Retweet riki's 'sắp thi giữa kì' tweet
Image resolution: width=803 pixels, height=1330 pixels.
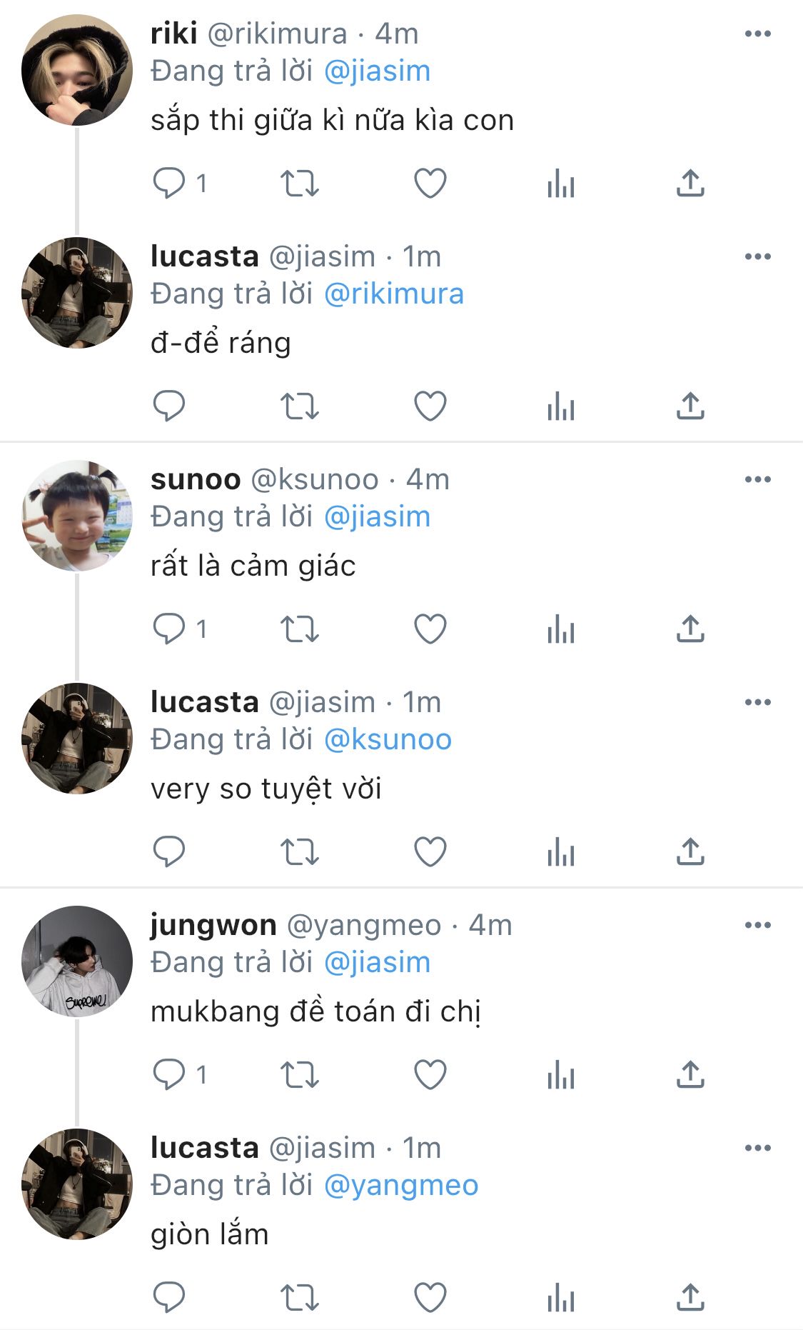pyautogui.click(x=299, y=183)
